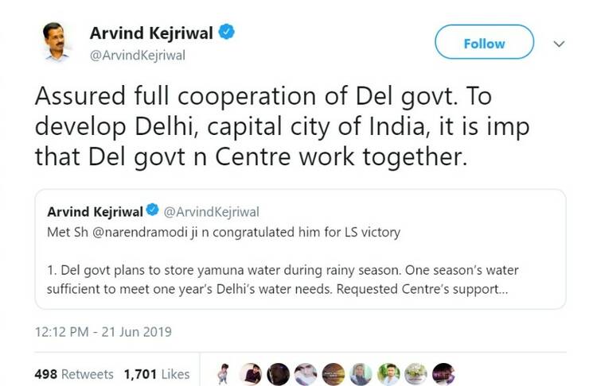Click the 12:12 PM - 21 Jun 2019 timestamp
The height and width of the screenshot is (386, 593).
tap(103, 331)
